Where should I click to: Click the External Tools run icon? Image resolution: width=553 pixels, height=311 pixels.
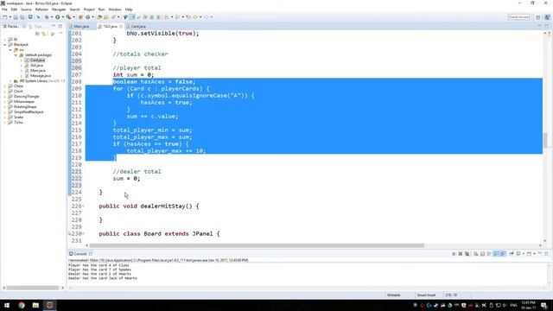point(68,17)
